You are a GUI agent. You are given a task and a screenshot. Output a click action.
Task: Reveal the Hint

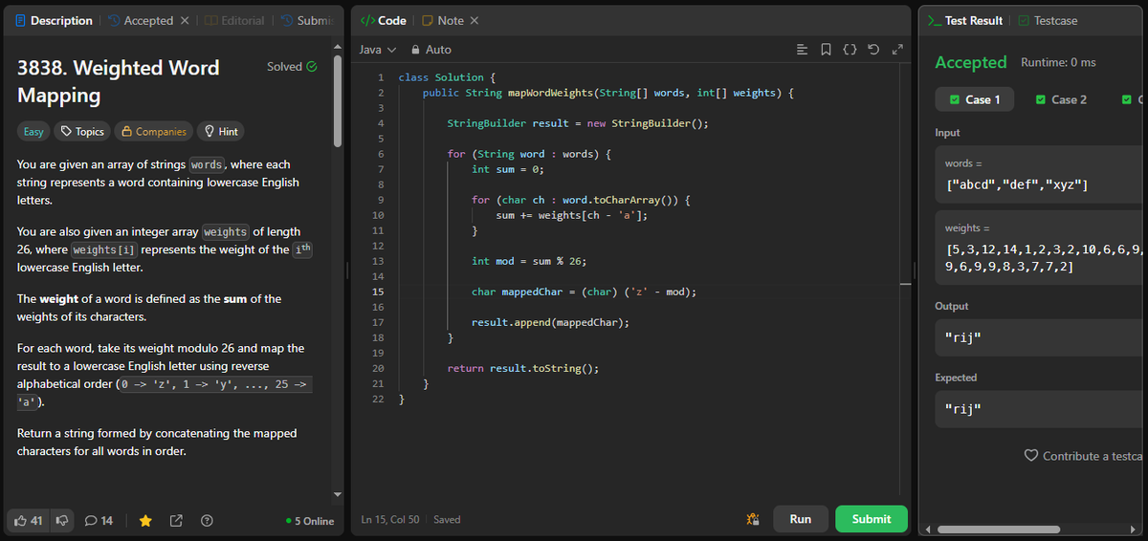tap(220, 131)
